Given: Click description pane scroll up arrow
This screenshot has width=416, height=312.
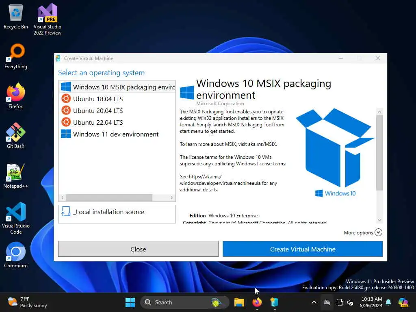Looking at the screenshot, I should click(x=379, y=112).
